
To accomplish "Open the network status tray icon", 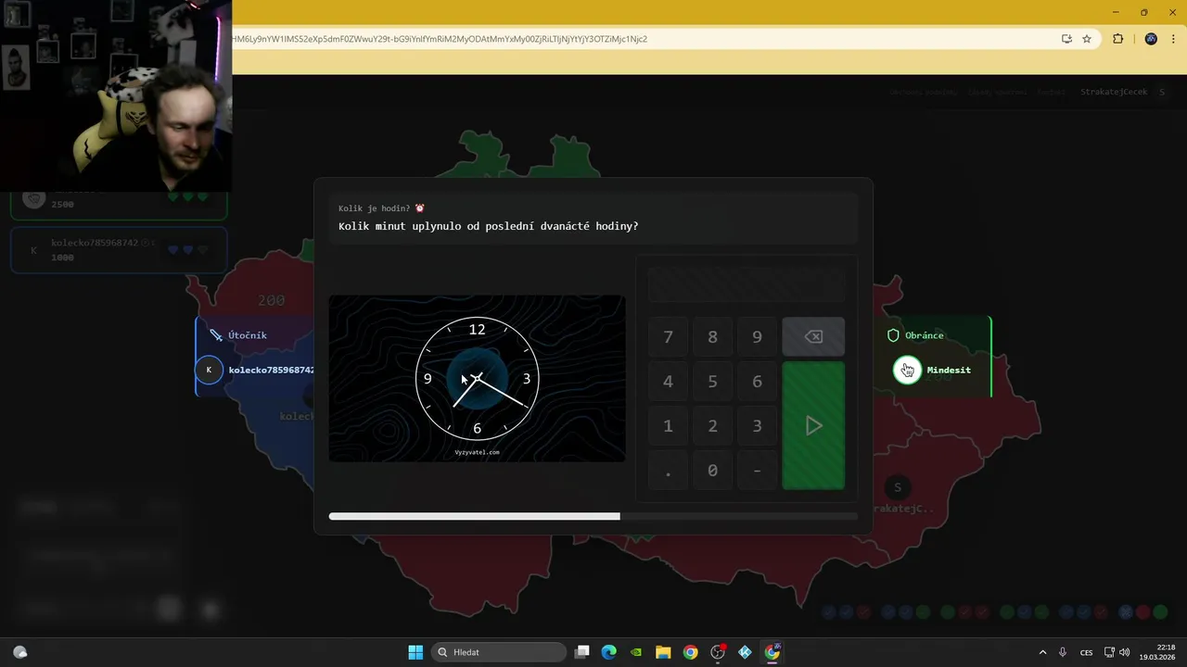I will point(1110,652).
